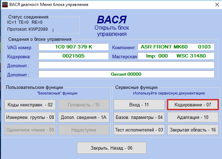Close the ВАСЯ диагност window

click(x=217, y=5)
